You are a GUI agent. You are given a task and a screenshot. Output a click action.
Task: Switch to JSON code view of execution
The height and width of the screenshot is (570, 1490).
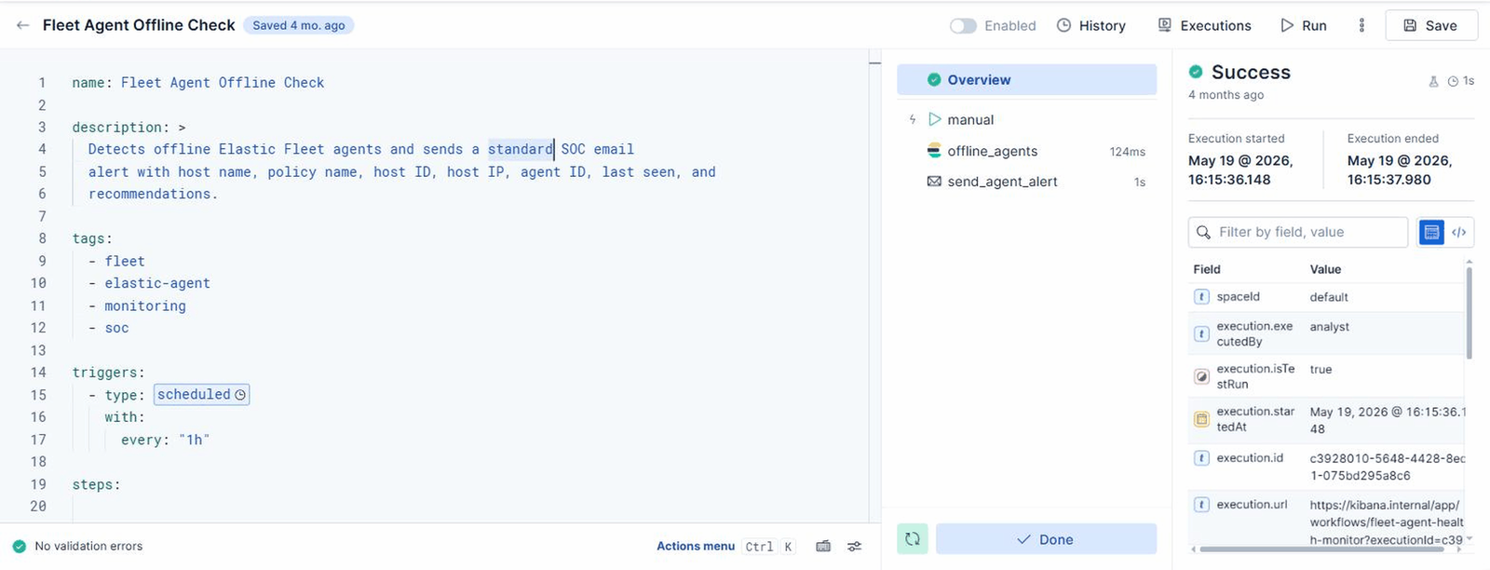1459,232
